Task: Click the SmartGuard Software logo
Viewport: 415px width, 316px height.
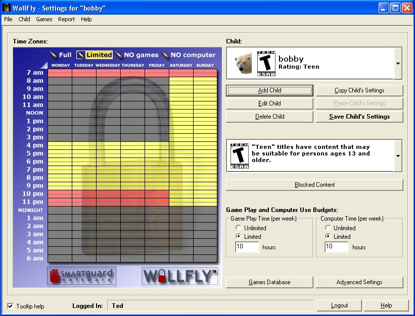Action: [x=81, y=276]
